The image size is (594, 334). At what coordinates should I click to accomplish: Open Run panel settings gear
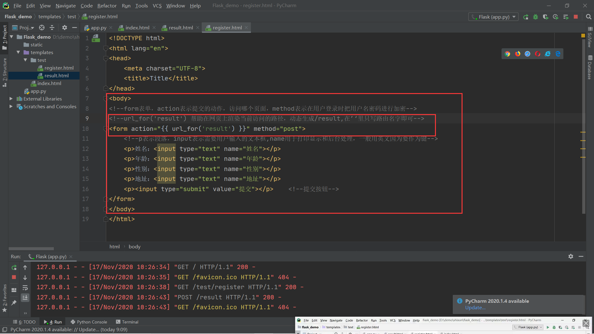point(571,256)
